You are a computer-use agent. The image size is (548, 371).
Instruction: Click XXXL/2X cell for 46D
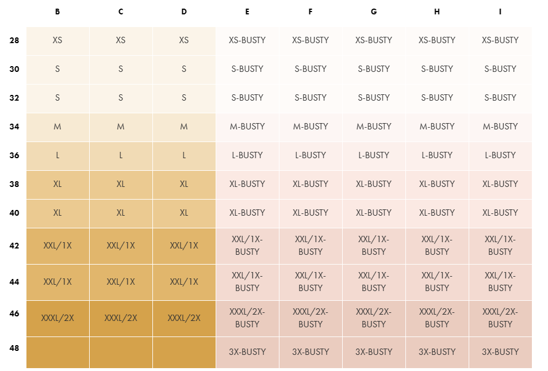pos(184,318)
